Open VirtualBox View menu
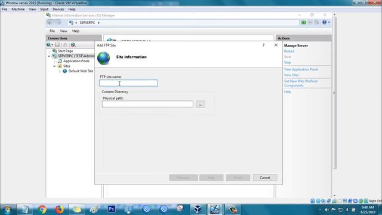This screenshot has width=382, height=215. click(32, 10)
